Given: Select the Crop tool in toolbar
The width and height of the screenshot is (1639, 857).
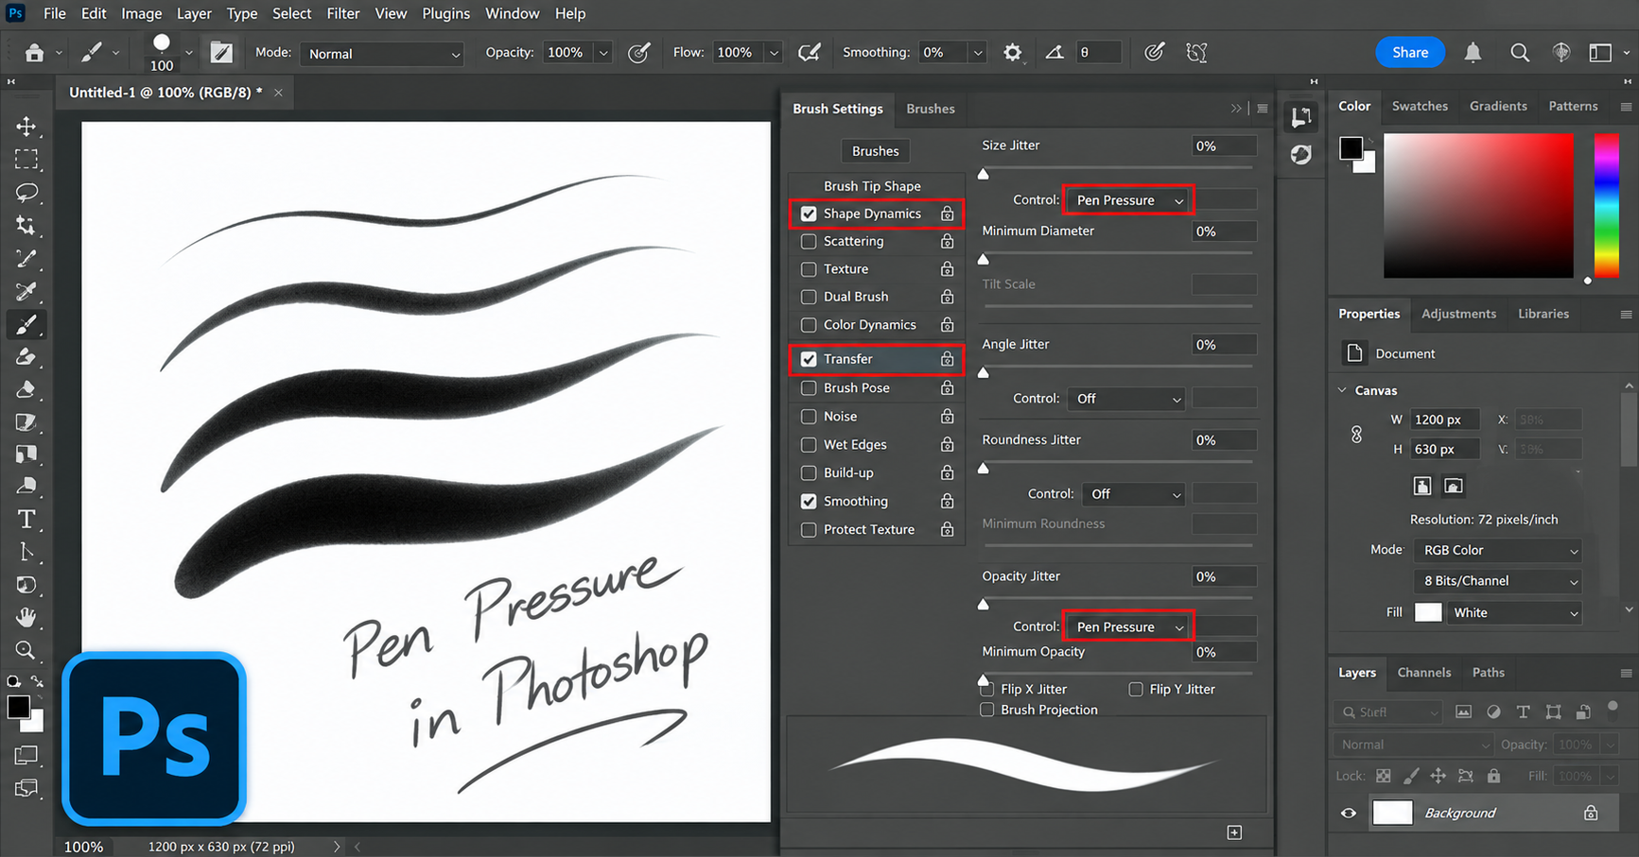Looking at the screenshot, I should (26, 225).
